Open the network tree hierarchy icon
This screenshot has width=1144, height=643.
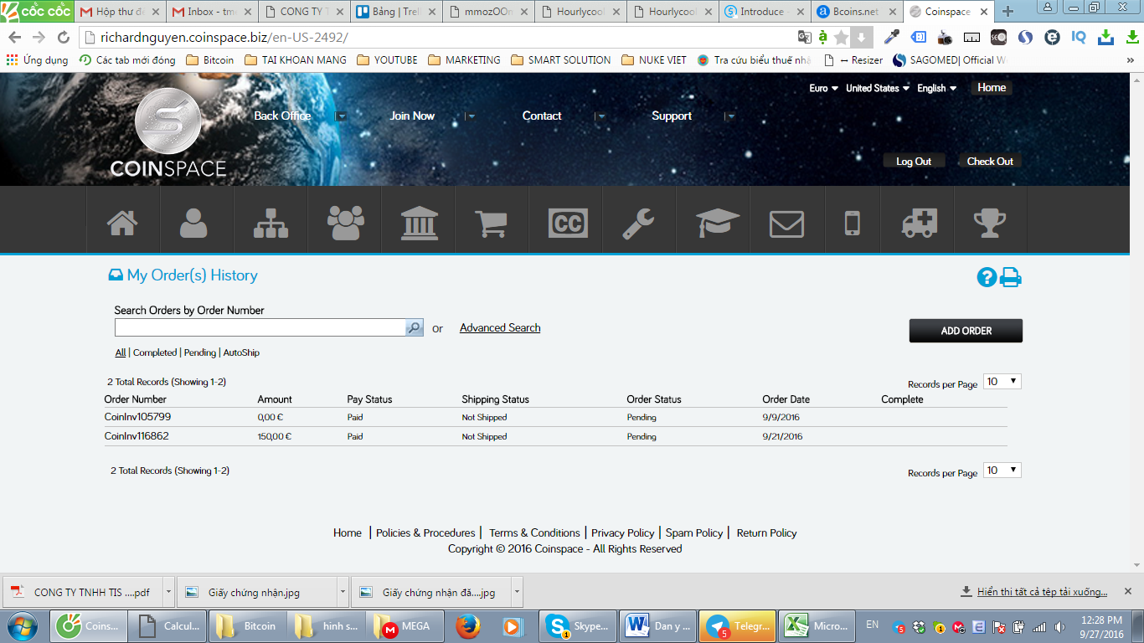(271, 224)
